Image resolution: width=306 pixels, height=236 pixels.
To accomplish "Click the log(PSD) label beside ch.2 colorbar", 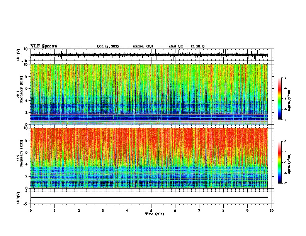I will click(289, 164).
